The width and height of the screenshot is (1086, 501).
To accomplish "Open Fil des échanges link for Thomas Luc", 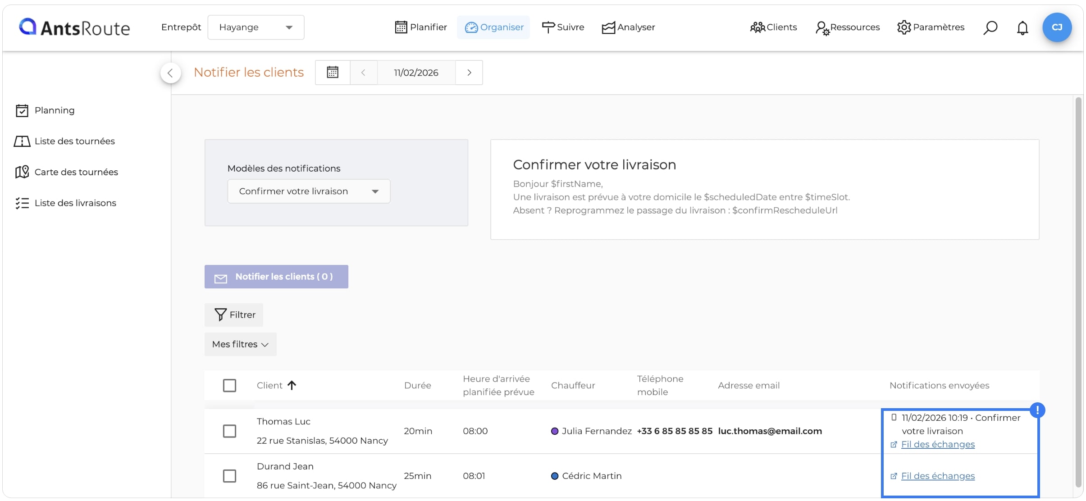I will (938, 444).
